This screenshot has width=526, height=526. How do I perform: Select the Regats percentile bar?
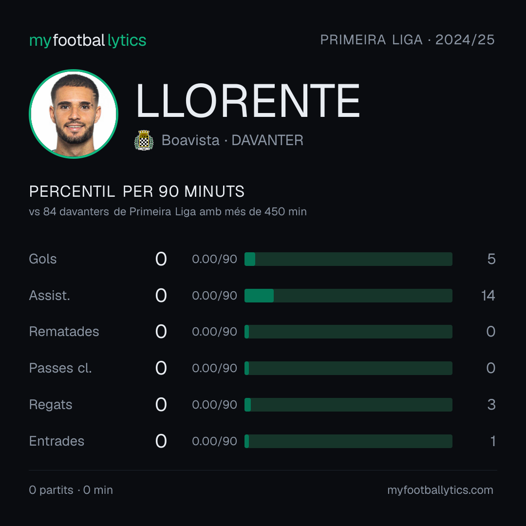pos(348,405)
